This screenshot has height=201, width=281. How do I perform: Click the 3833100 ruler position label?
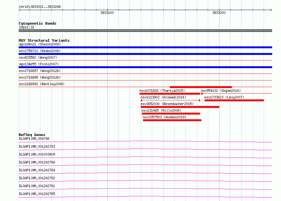point(107,13)
